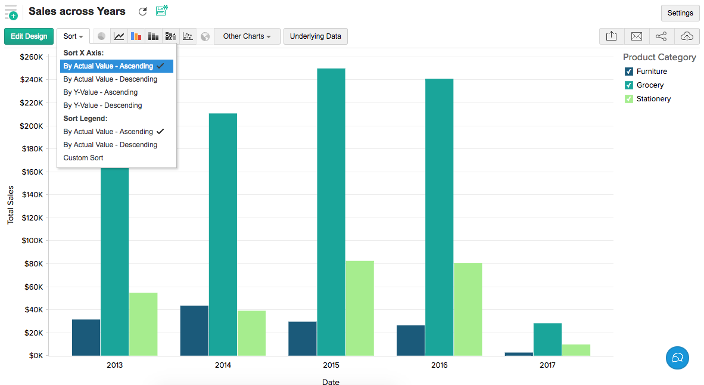This screenshot has height=385, width=704.
Task: Open the Other Charts dropdown
Action: click(x=246, y=36)
